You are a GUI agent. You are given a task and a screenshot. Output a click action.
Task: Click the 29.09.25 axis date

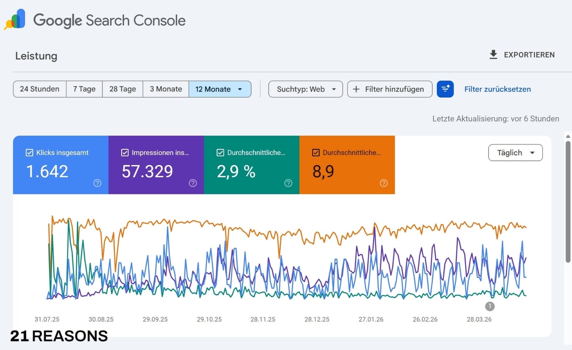point(155,319)
